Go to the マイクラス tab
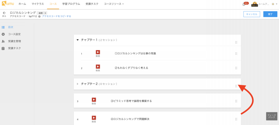Viewport: 279px width, 125px height. tap(38, 4)
